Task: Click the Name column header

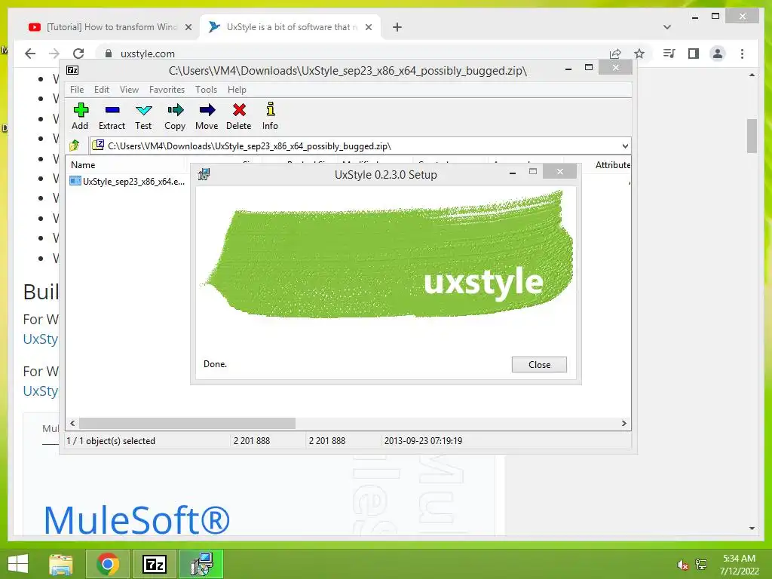Action: (x=127, y=165)
